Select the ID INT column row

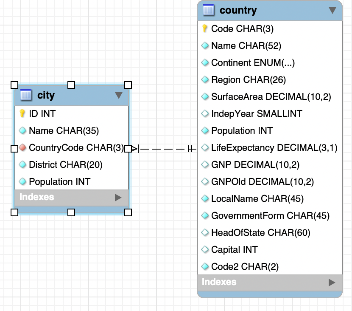(x=72, y=113)
